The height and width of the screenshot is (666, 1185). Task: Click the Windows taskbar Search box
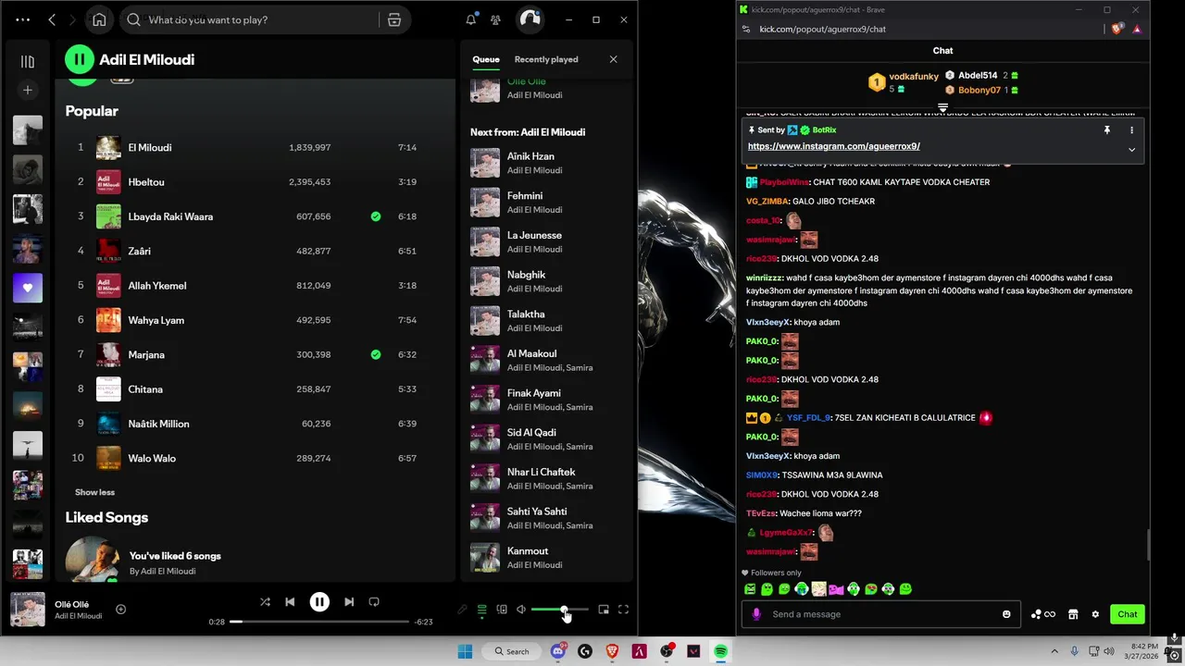[512, 651]
